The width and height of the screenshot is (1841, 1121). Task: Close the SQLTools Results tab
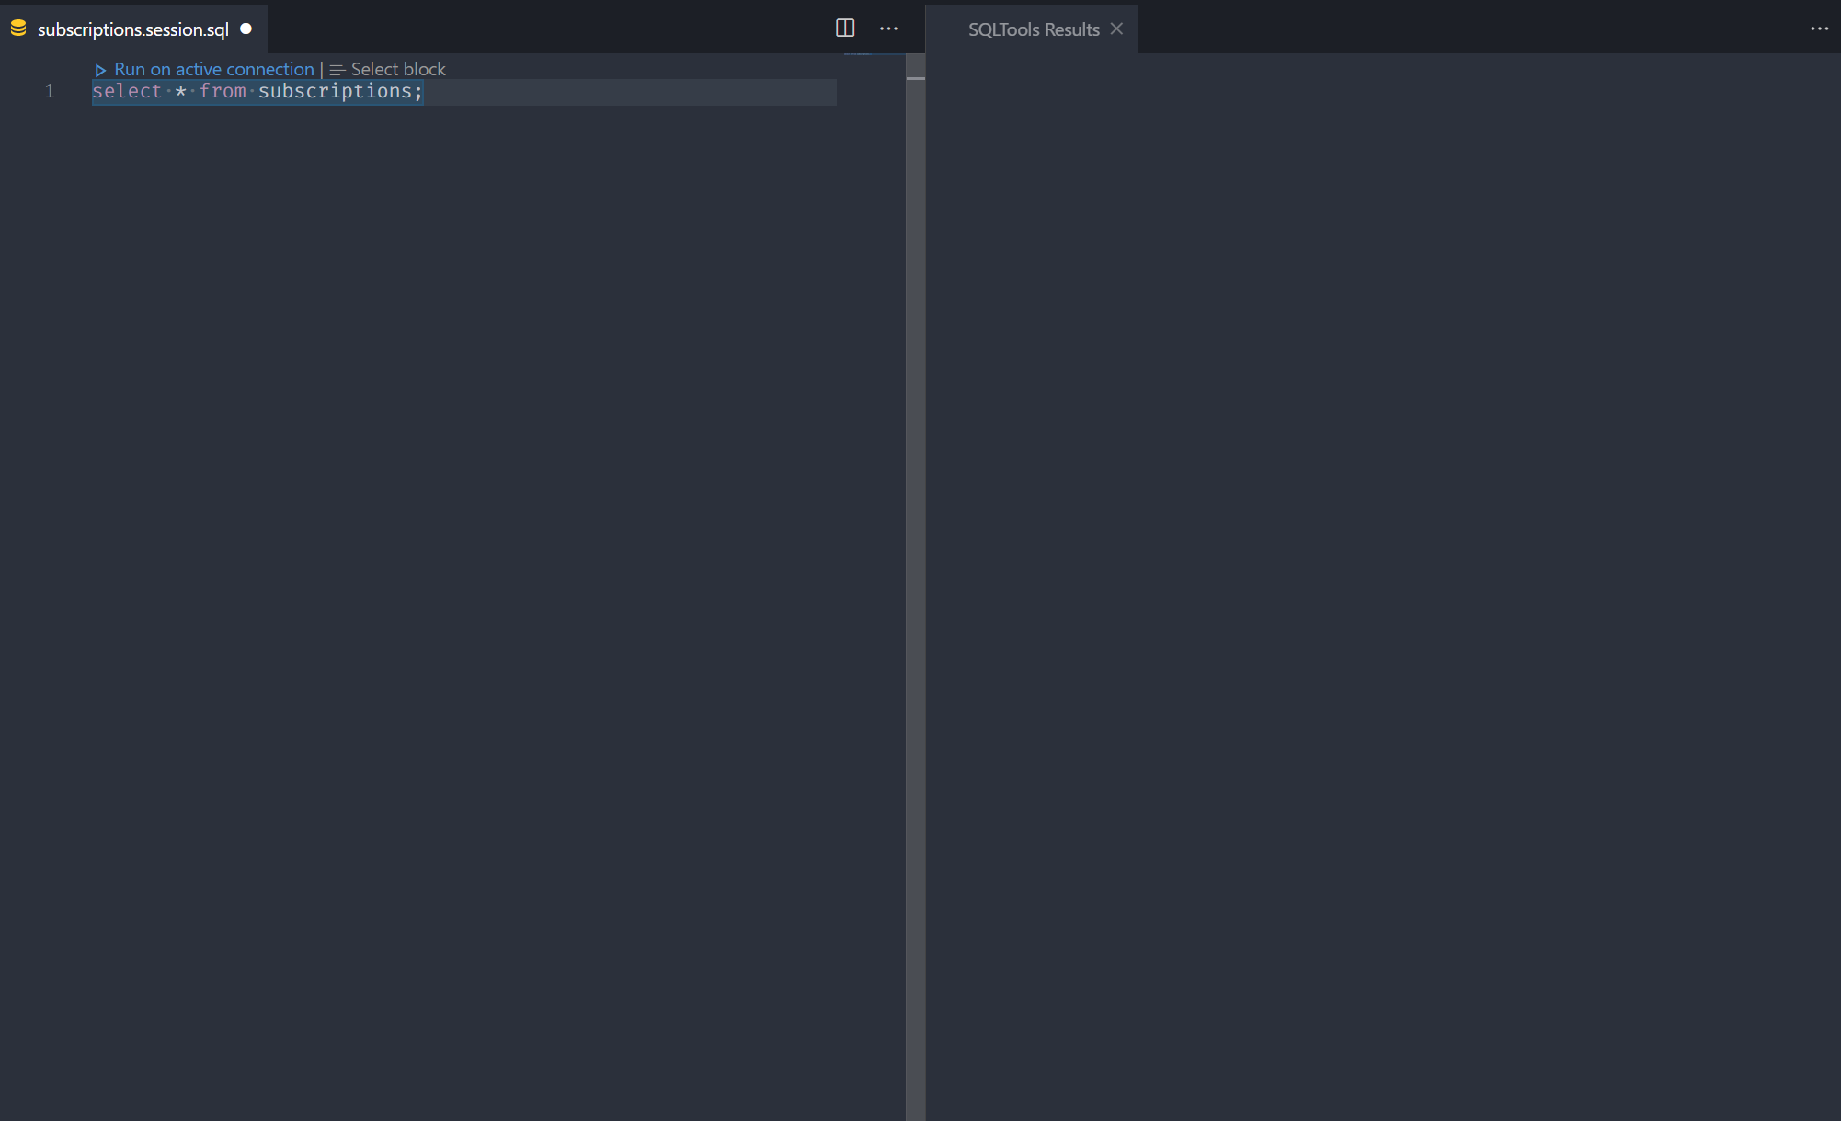click(x=1116, y=29)
